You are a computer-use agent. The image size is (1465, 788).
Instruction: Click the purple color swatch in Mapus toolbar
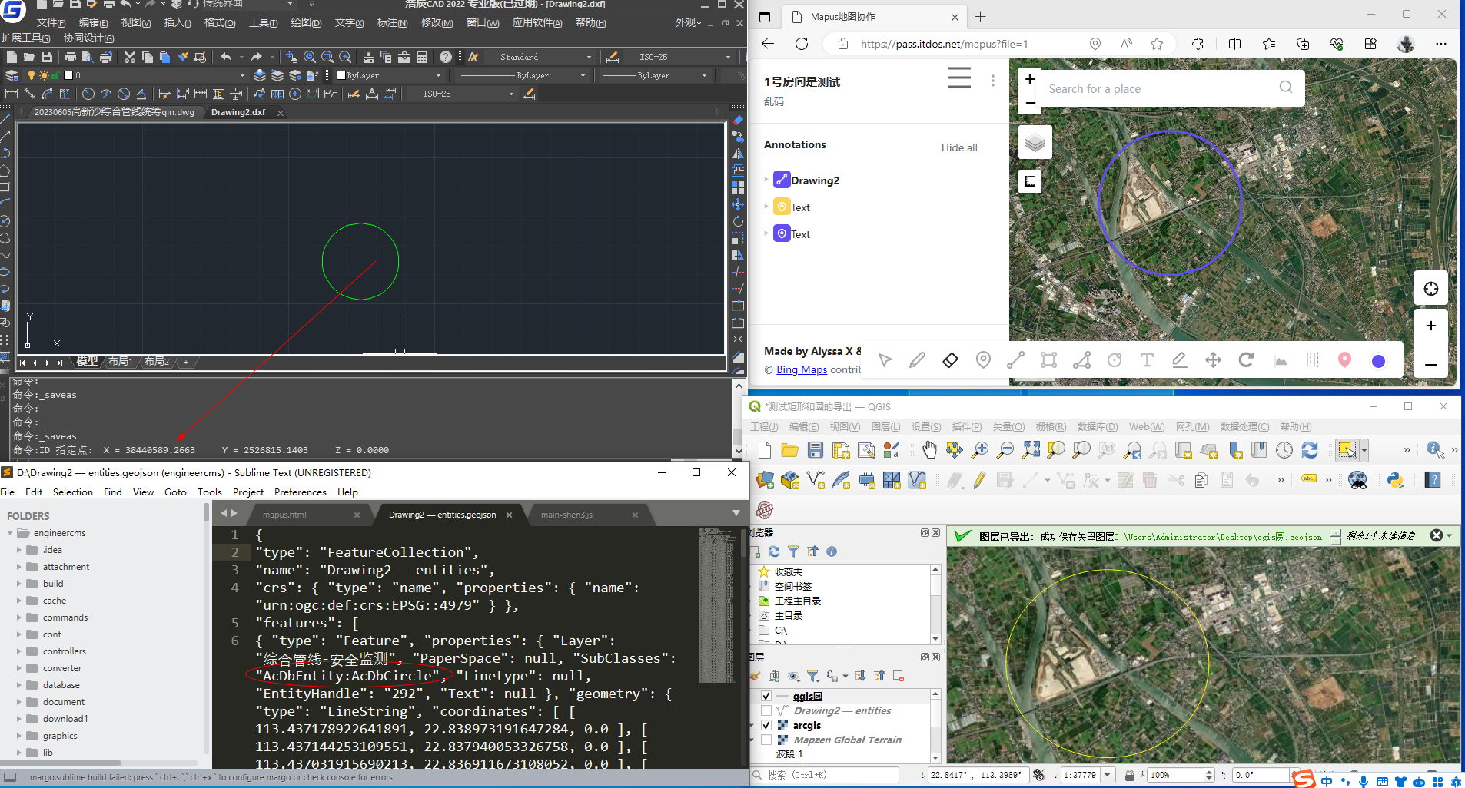click(1378, 361)
